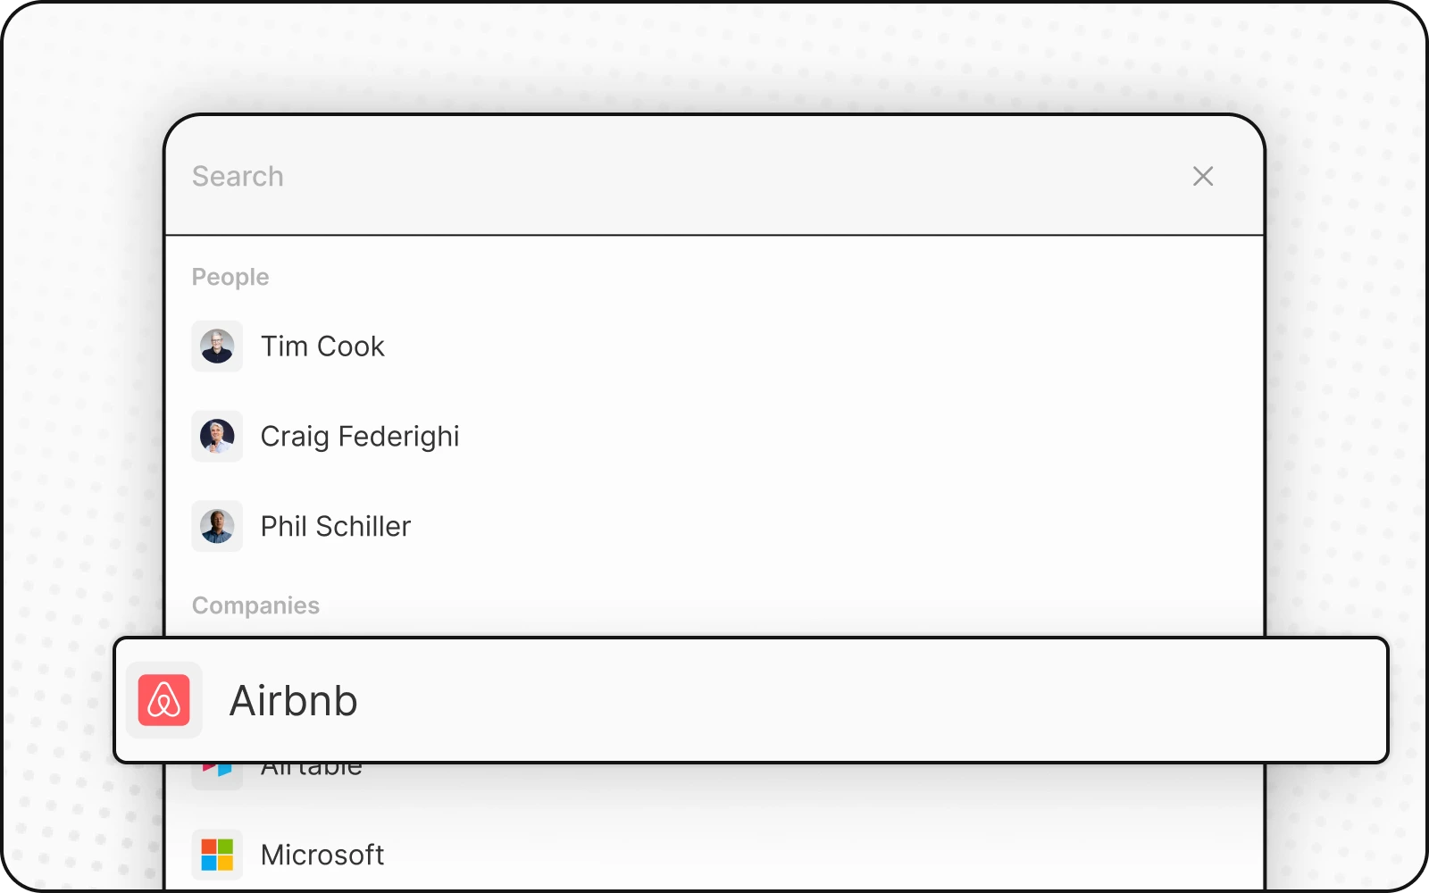Click the red Airbnb logo icon
The image size is (1429, 893).
(164, 700)
